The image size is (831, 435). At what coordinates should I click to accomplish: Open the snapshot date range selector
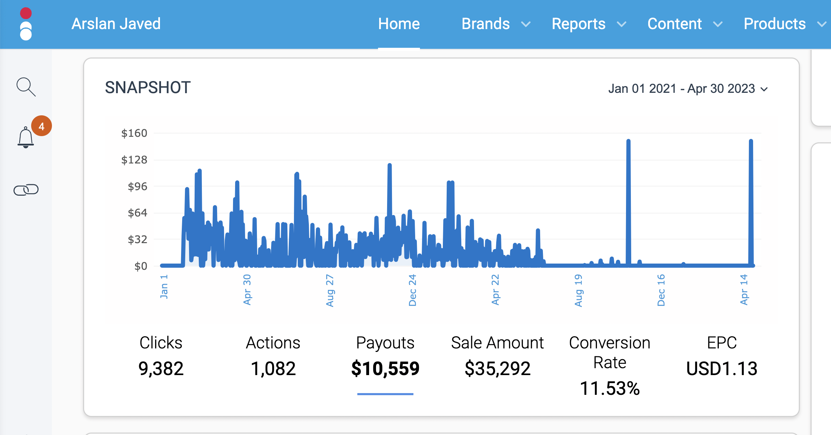point(688,89)
